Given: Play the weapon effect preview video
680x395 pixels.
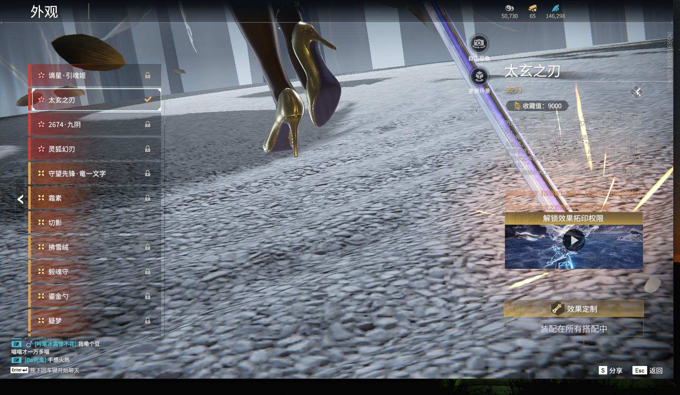Looking at the screenshot, I should point(574,241).
